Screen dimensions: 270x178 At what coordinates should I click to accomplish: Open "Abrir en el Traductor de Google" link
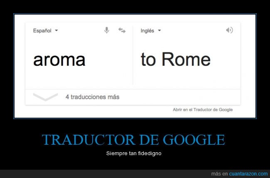coord(203,110)
